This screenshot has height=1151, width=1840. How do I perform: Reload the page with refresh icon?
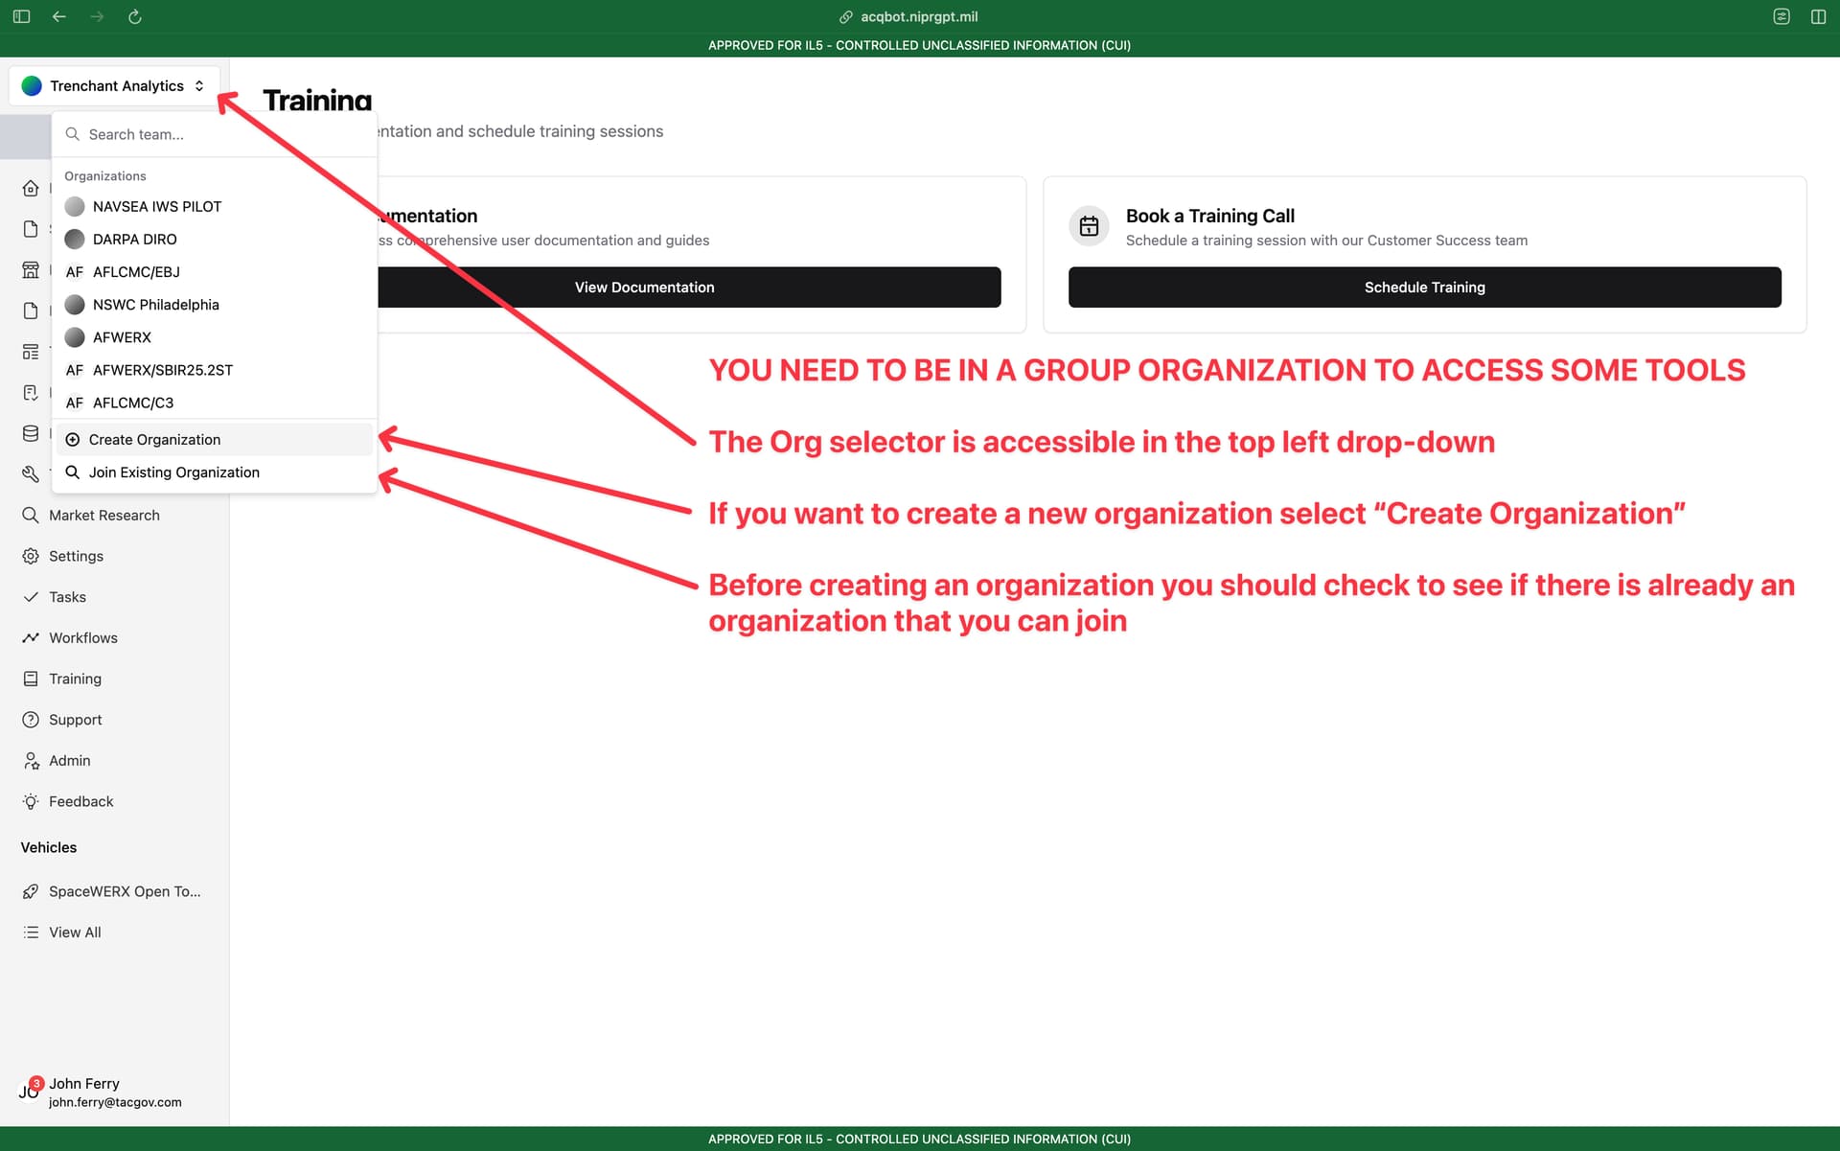(x=135, y=16)
